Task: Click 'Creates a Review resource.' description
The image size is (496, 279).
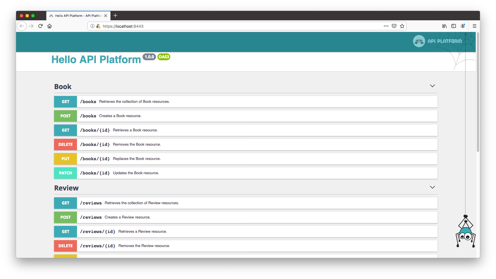Action: 128,217
